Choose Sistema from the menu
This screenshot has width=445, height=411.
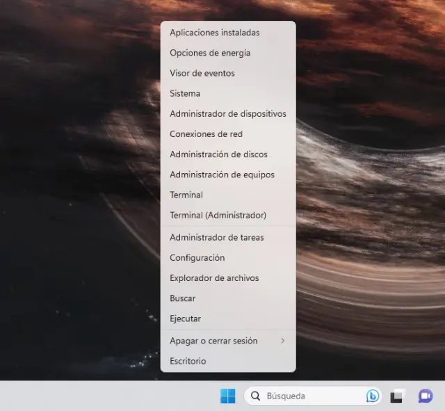[x=185, y=93]
